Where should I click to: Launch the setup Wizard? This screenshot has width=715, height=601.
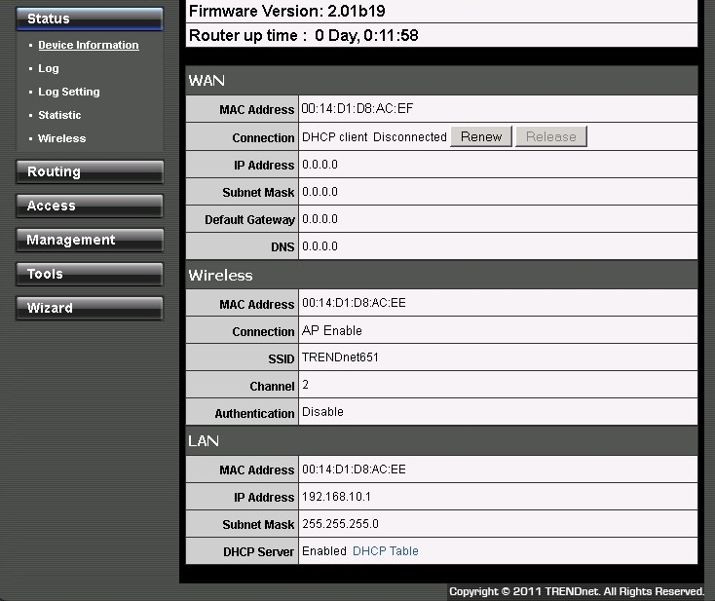[89, 309]
